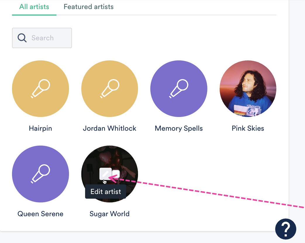Click the pencil Edit artist icon
The width and height of the screenshot is (305, 243).
pos(105,174)
